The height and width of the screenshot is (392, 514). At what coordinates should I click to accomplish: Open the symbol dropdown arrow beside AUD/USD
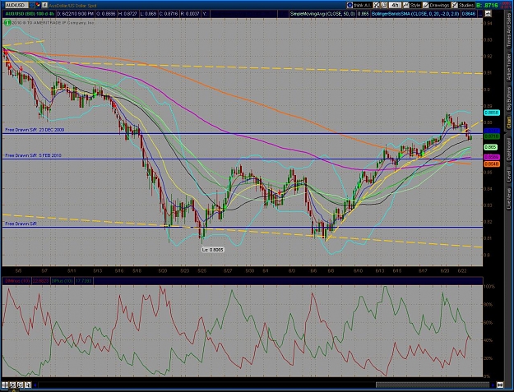[31, 5]
